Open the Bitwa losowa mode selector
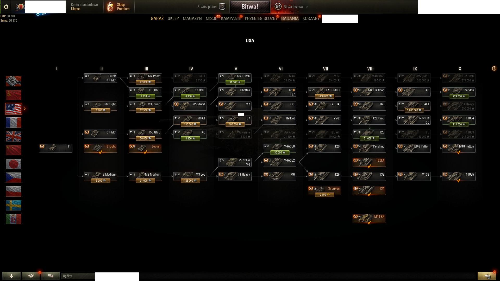This screenshot has height=281, width=500. pyautogui.click(x=293, y=7)
